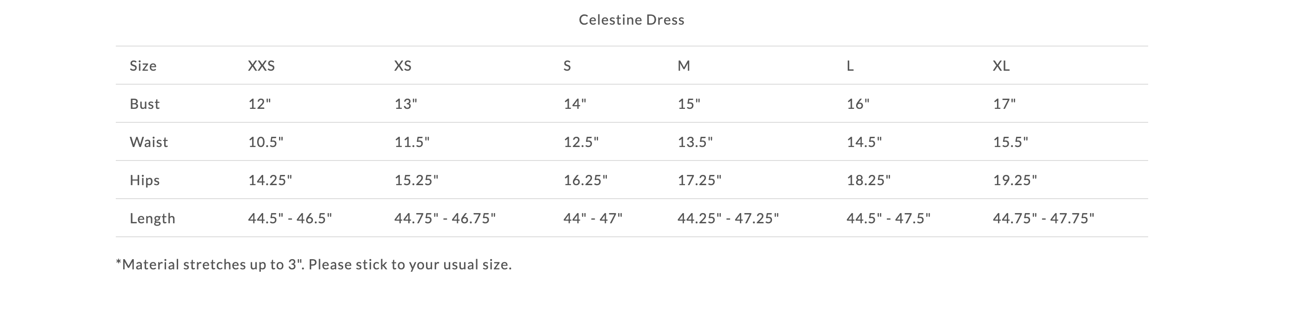Select the XL size header
The width and height of the screenshot is (1303, 321).
[1001, 66]
